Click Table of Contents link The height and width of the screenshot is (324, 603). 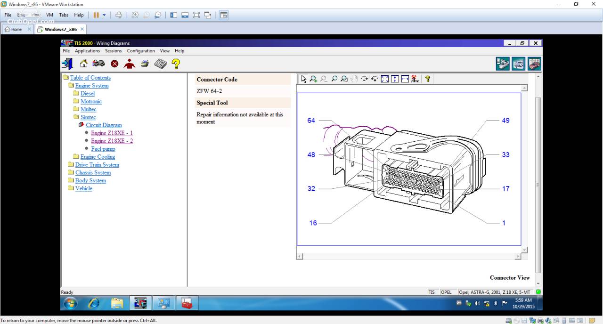90,78
